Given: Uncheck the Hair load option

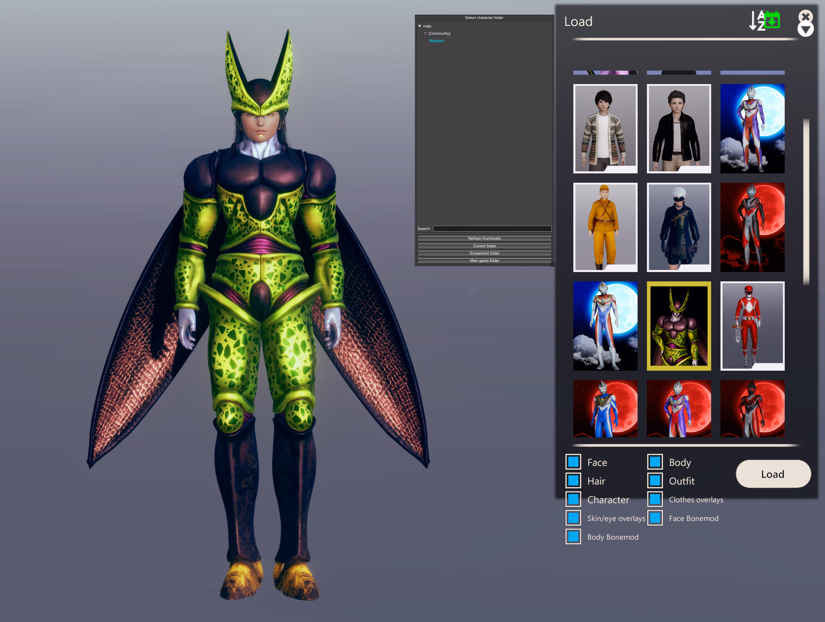Looking at the screenshot, I should coord(573,480).
